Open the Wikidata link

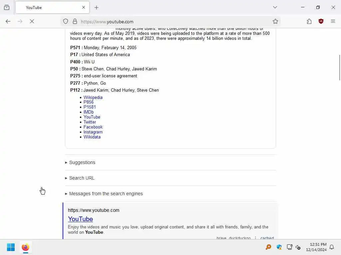[92, 137]
